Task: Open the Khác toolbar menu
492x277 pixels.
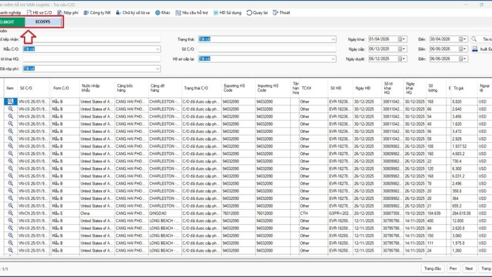Action: coord(162,12)
